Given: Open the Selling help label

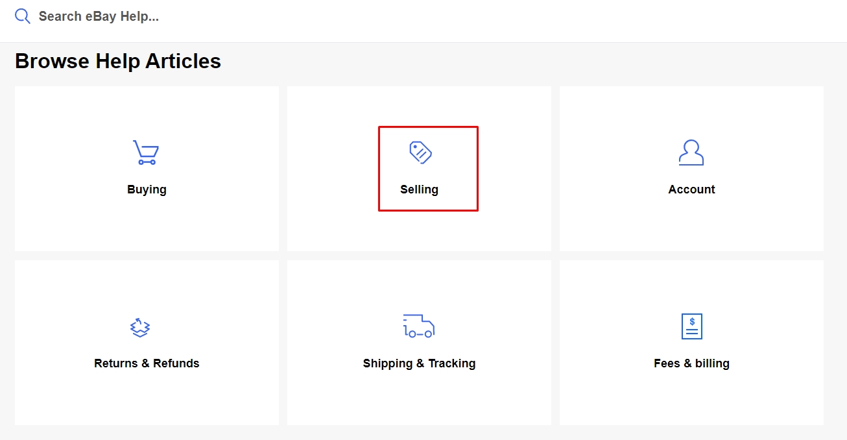Looking at the screenshot, I should click(x=420, y=189).
